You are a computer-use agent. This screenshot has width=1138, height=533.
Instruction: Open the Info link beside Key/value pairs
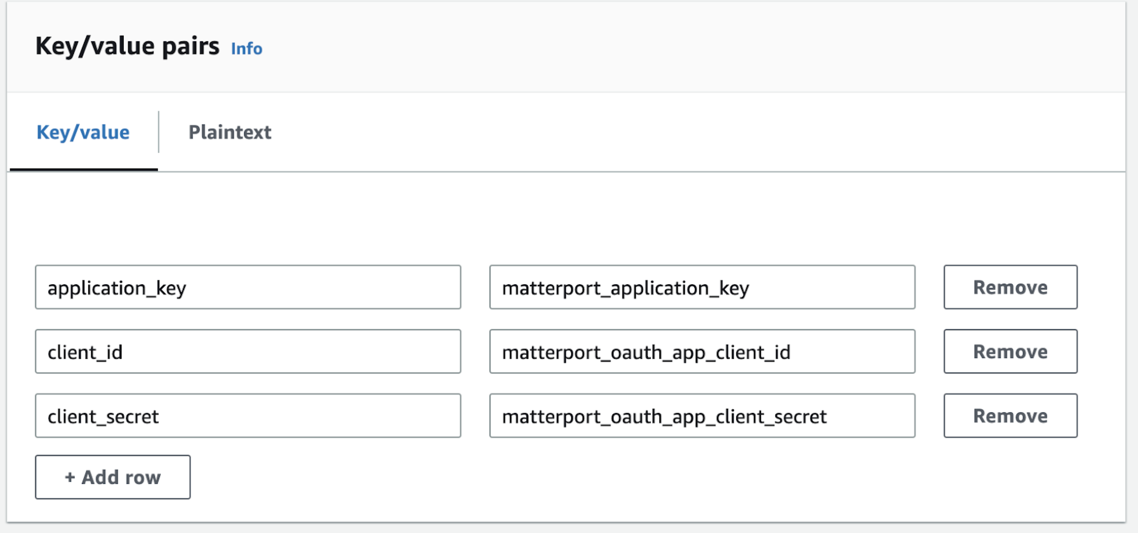[x=246, y=49]
